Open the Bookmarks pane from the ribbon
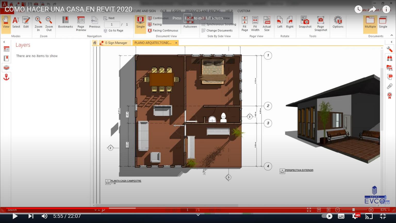Screen dimensions: 396x223 click(65, 22)
